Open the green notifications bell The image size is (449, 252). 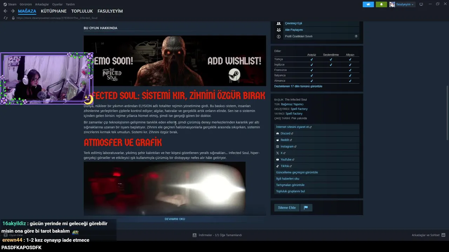coord(381,4)
